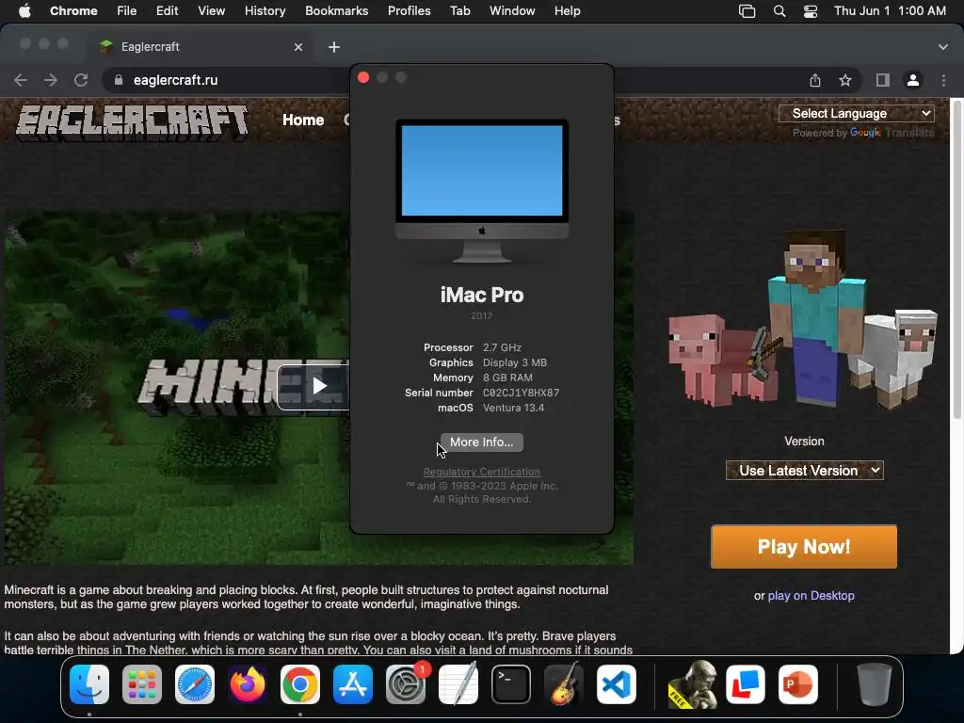Open Chrome profile avatar menu
The width and height of the screenshot is (964, 723).
tap(913, 80)
